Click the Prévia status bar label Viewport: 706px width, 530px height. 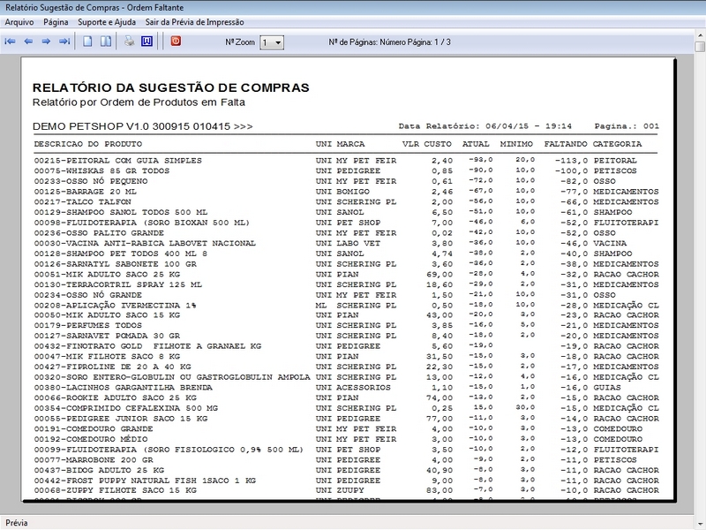[17, 523]
